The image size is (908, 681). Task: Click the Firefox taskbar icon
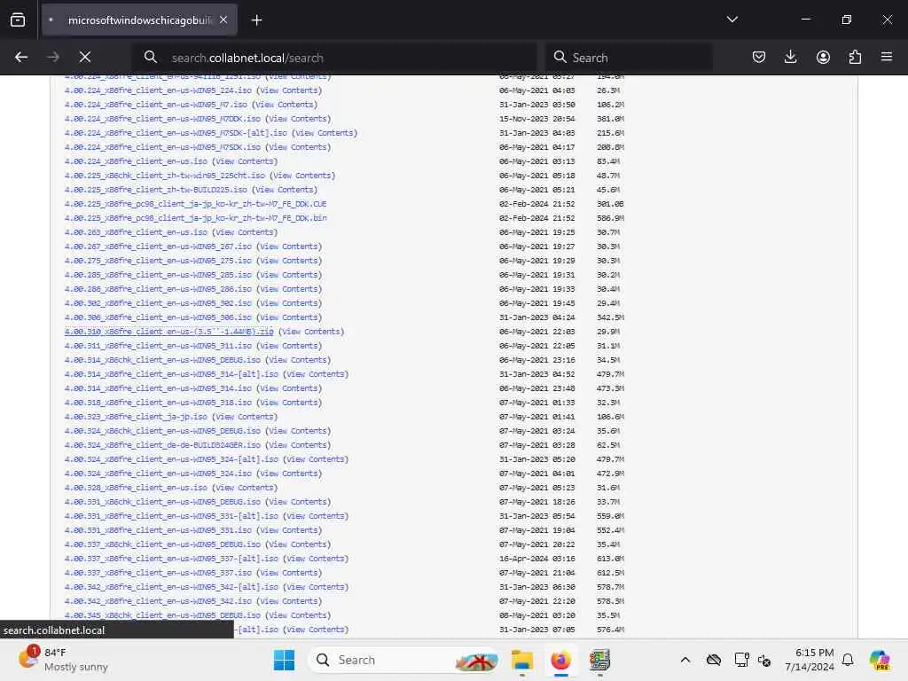pos(560,660)
